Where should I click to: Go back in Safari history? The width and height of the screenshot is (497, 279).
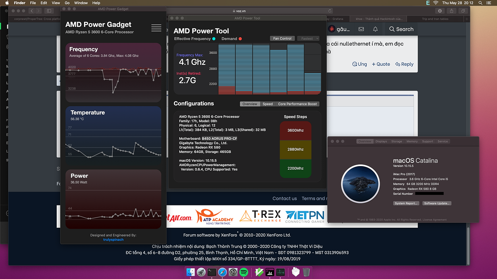coord(31,11)
